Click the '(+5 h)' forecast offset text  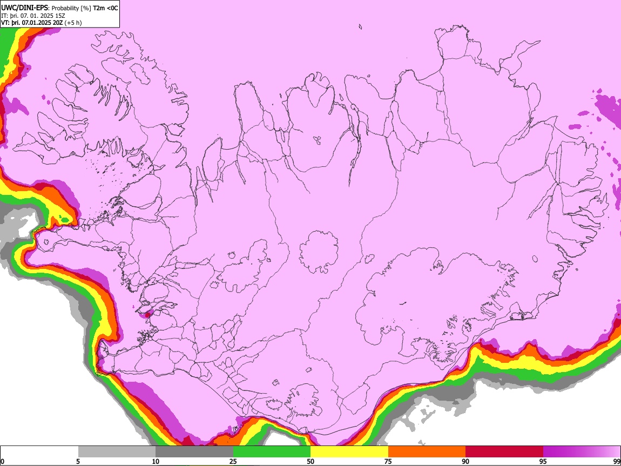tap(73, 23)
